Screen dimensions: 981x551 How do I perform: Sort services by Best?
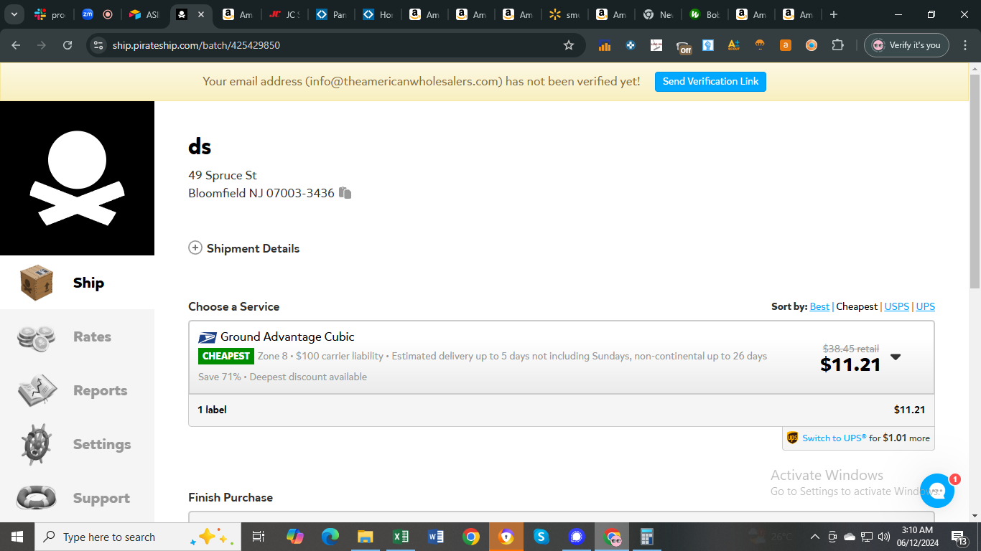tap(819, 306)
